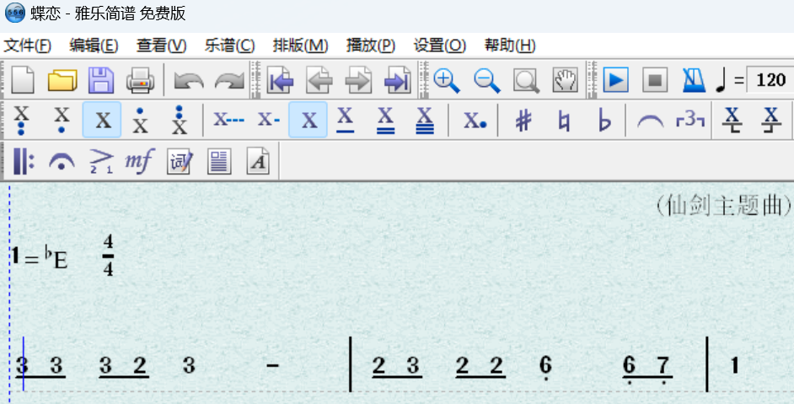Open the 编辑(E) menu
This screenshot has width=794, height=404.
pos(94,46)
